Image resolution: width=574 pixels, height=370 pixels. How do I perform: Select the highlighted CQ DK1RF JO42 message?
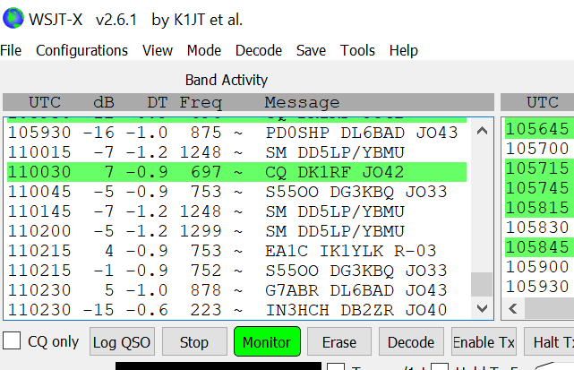[x=236, y=172]
